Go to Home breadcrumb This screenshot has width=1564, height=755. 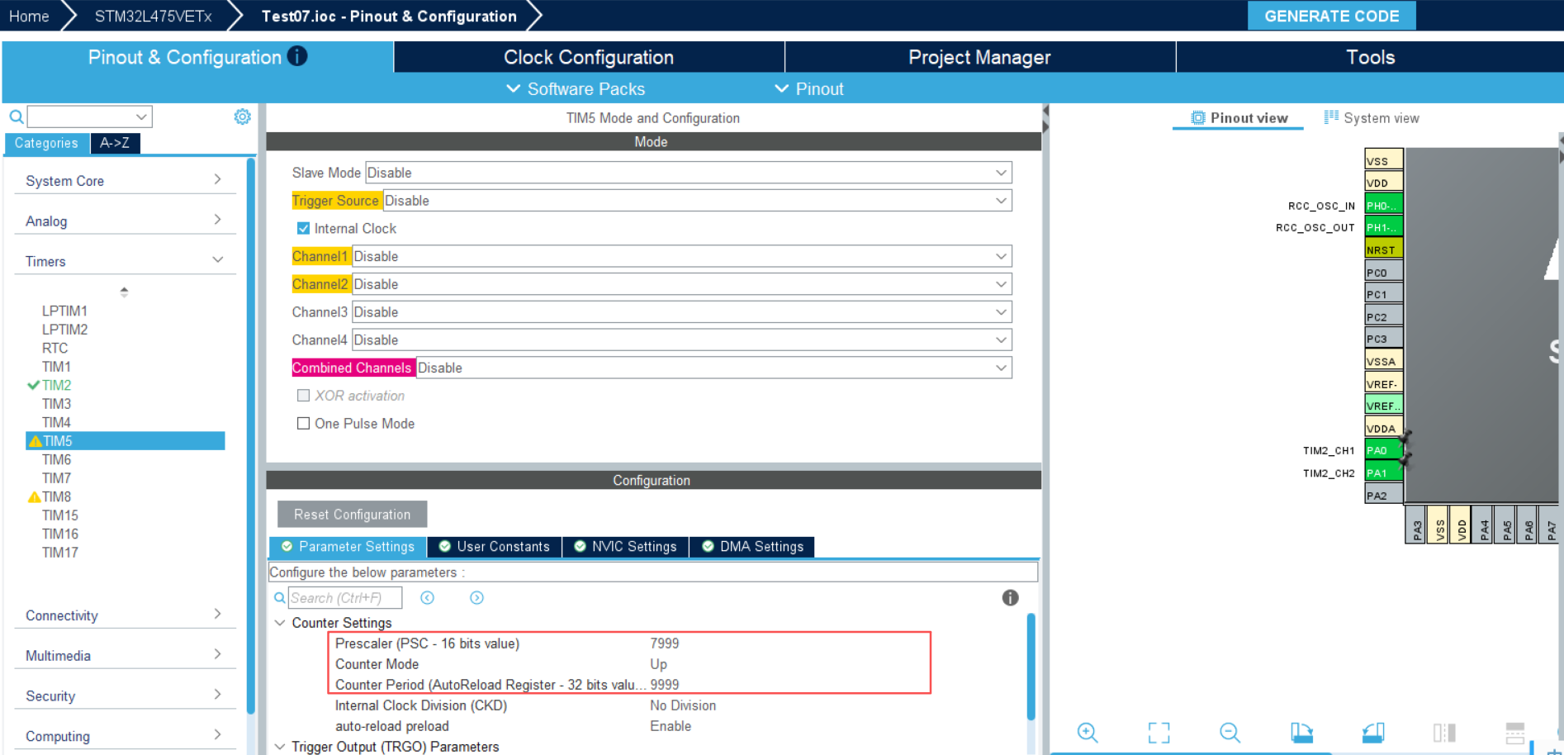29,16
